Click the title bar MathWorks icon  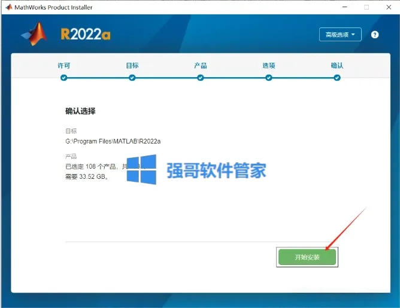(x=8, y=7)
